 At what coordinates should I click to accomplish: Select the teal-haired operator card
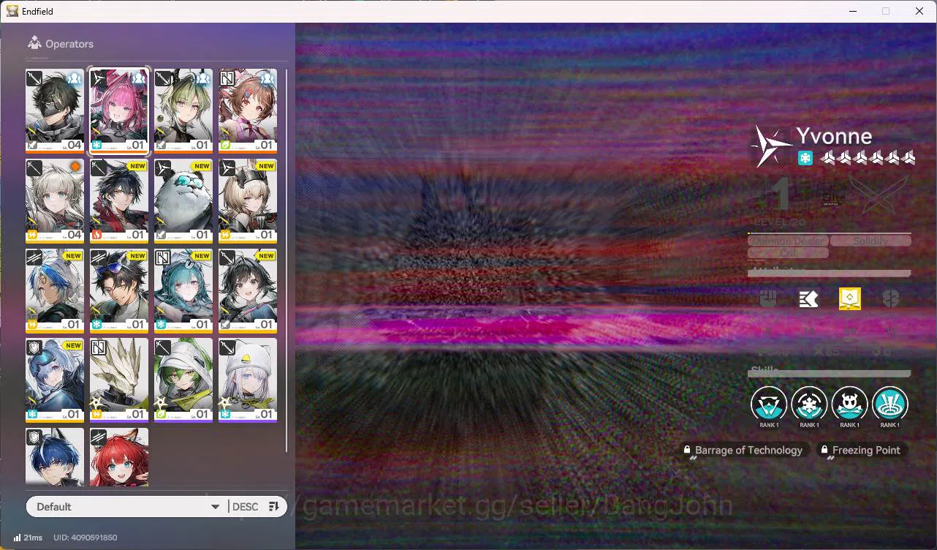pos(183,291)
